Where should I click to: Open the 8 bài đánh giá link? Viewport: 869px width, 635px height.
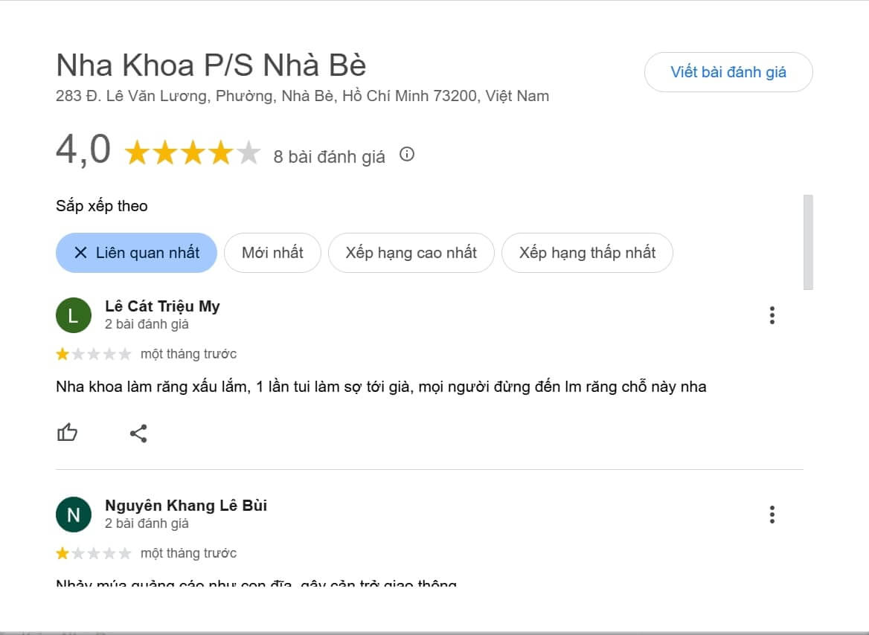(x=329, y=156)
